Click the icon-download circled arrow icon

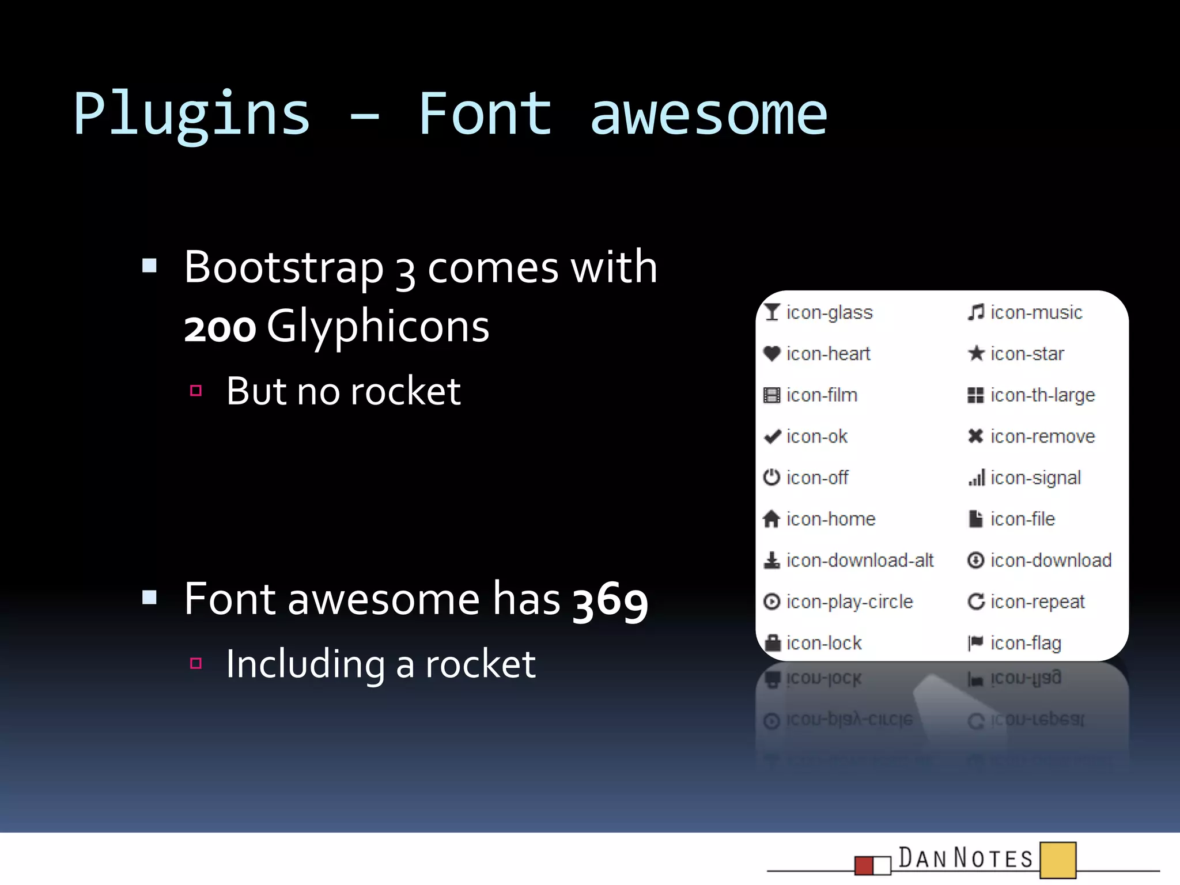coord(975,560)
